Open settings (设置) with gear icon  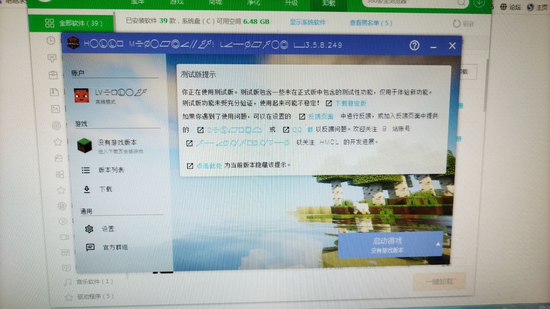click(107, 229)
